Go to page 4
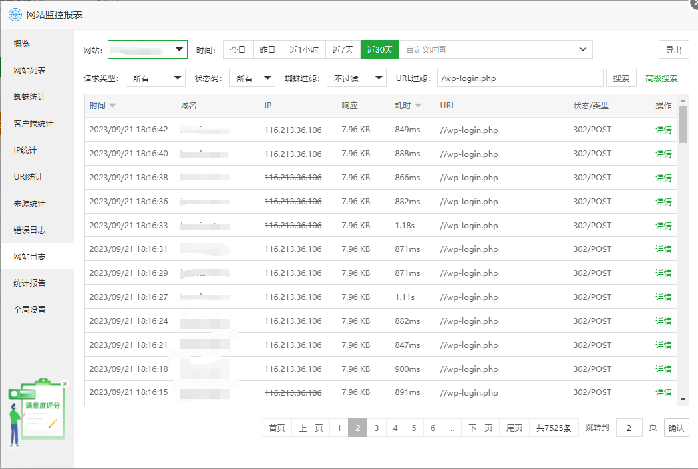The width and height of the screenshot is (698, 469). pos(395,428)
